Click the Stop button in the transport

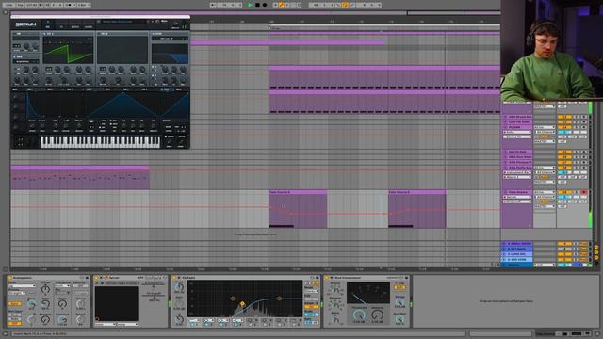(257, 5)
